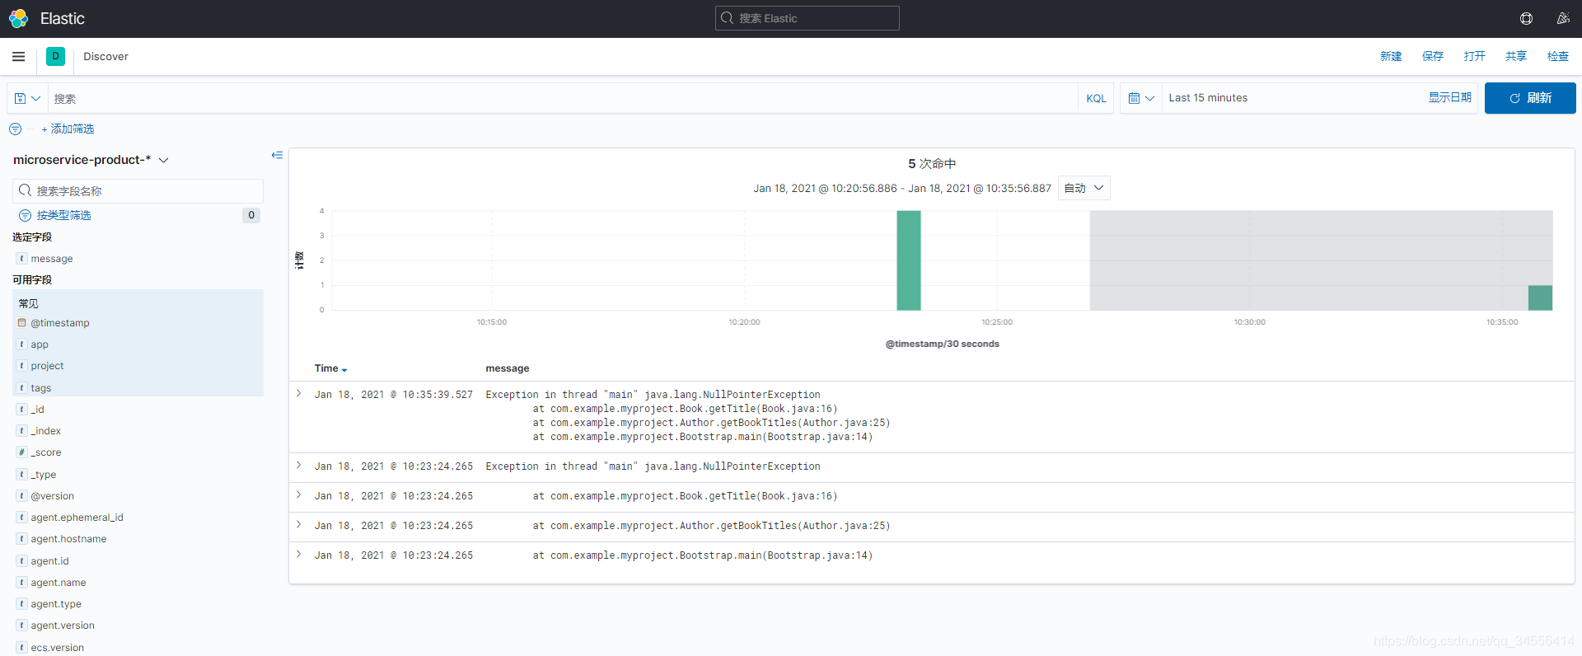Click the agent.hostname field type icon

[x=22, y=539]
